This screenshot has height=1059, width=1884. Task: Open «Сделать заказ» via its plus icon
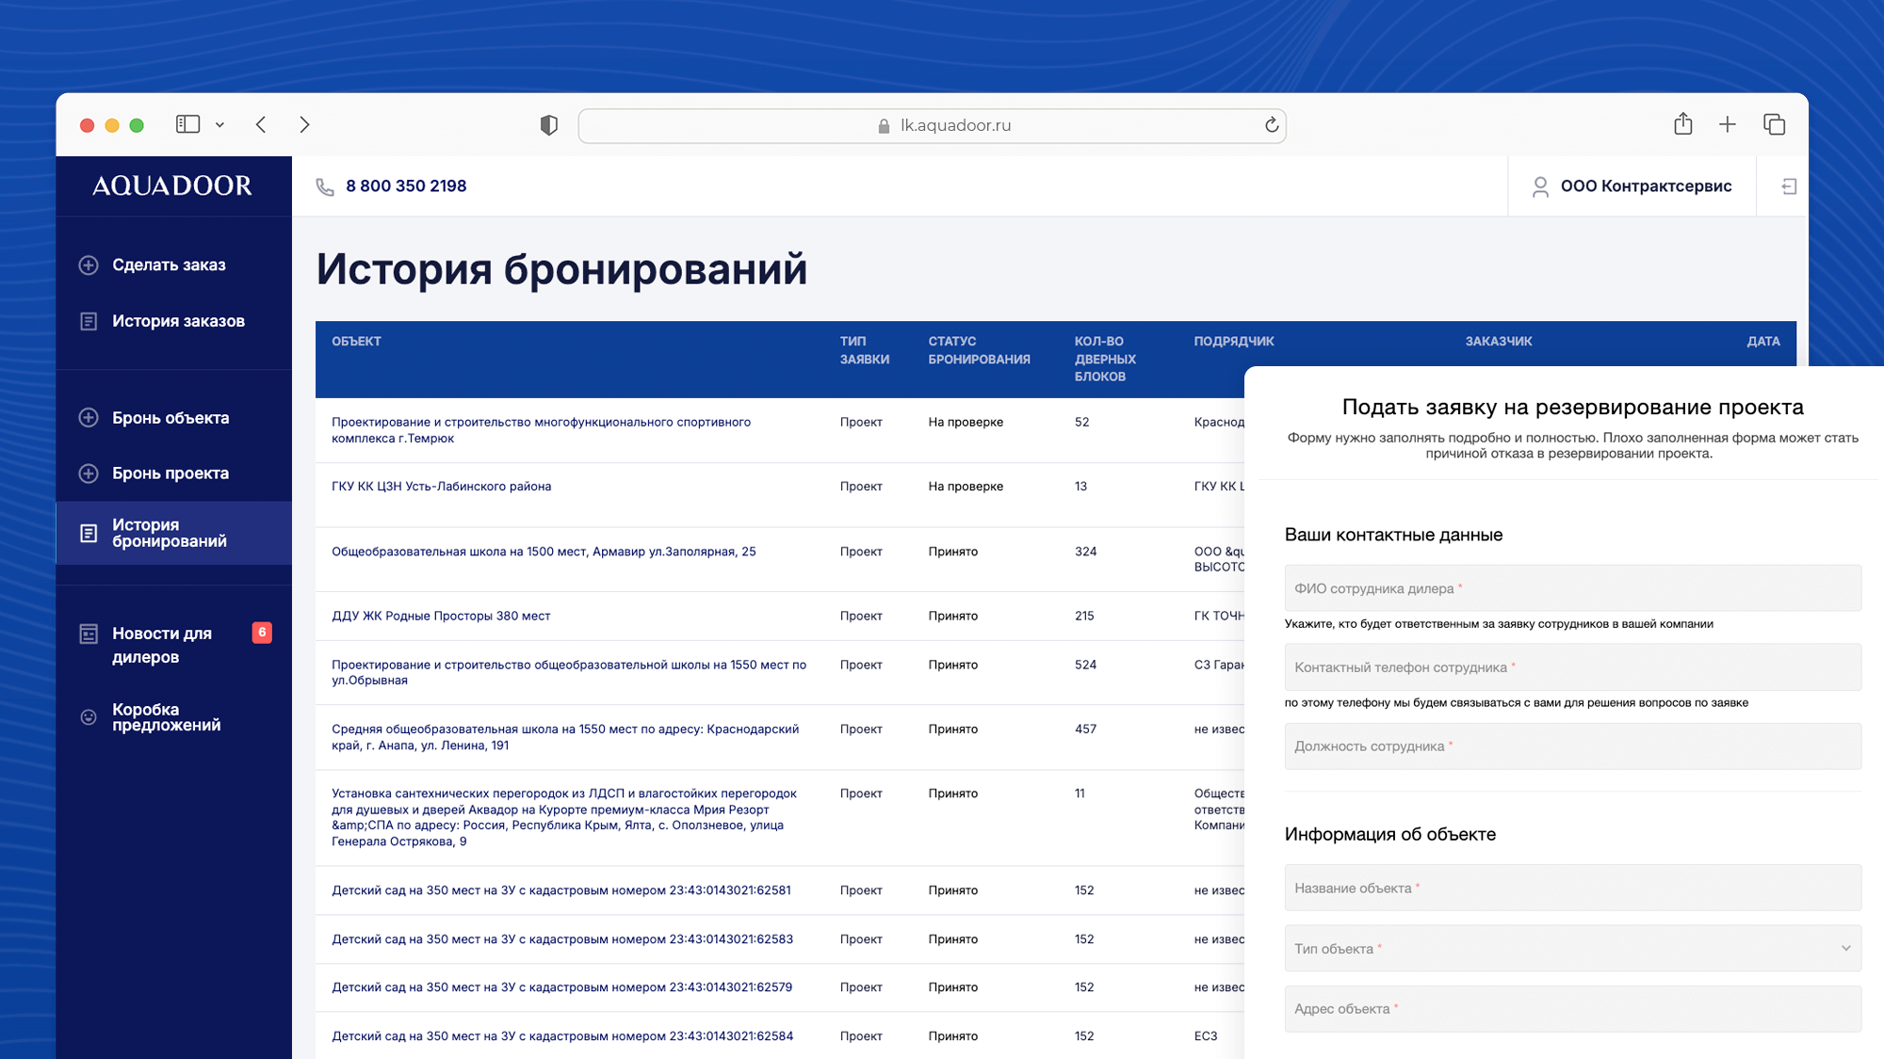[89, 265]
